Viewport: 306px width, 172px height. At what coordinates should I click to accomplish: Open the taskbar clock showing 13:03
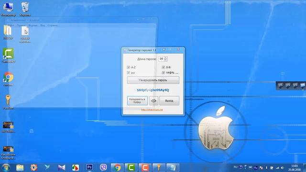[295, 168]
